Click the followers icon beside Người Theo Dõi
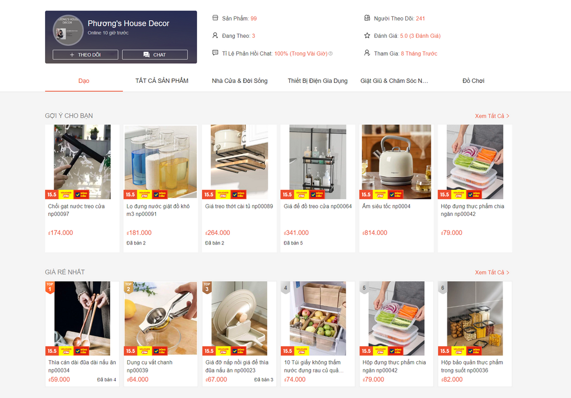Viewport: 571px width, 398px height. click(367, 18)
